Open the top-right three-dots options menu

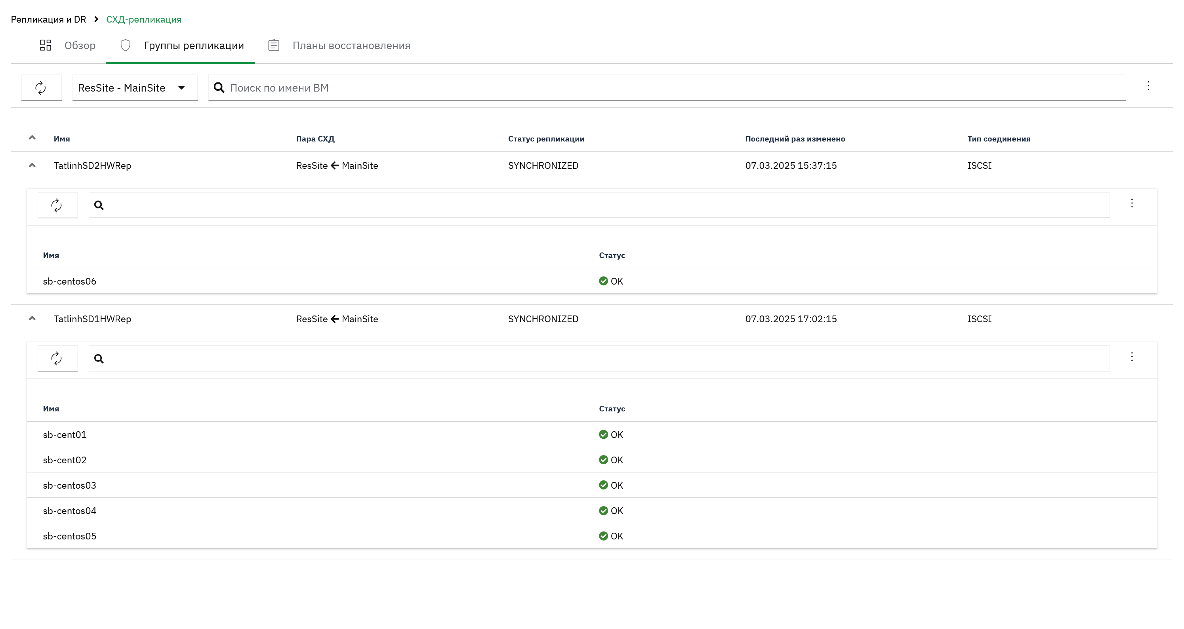pos(1148,86)
